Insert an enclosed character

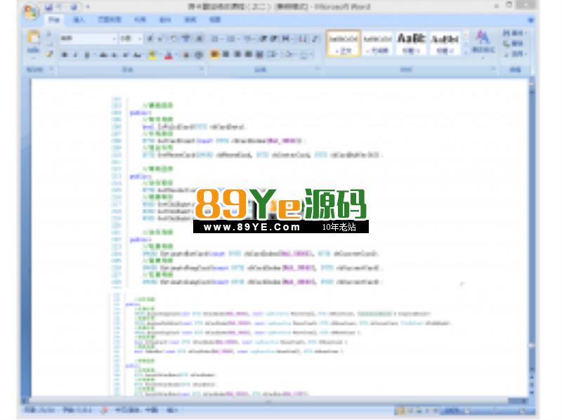coord(199,55)
